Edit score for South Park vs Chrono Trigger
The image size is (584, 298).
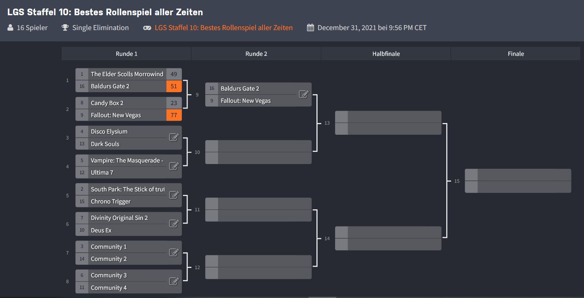pyautogui.click(x=174, y=195)
